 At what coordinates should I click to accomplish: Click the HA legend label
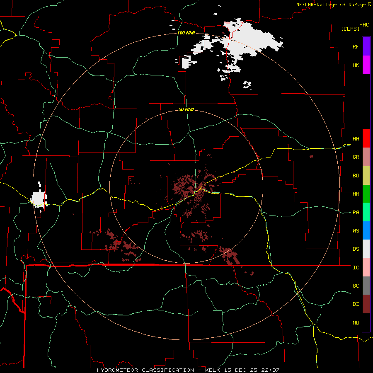[356, 139]
